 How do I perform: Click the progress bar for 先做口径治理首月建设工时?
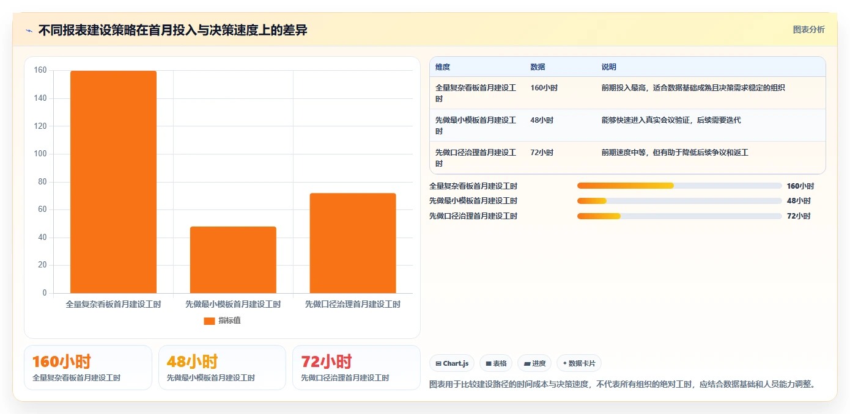point(679,216)
